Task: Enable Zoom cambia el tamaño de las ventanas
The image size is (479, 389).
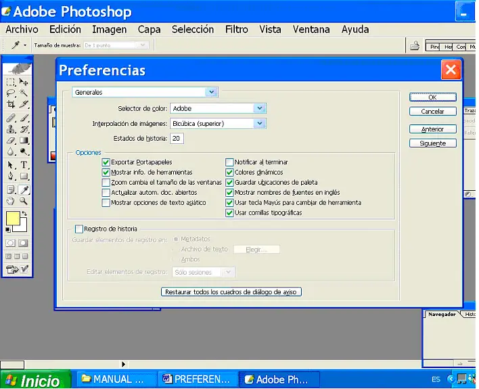Action: coord(106,183)
